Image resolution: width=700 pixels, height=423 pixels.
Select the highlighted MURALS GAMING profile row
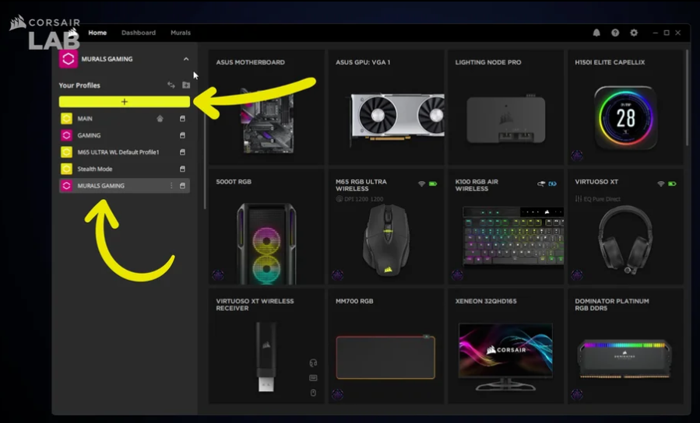(x=124, y=185)
